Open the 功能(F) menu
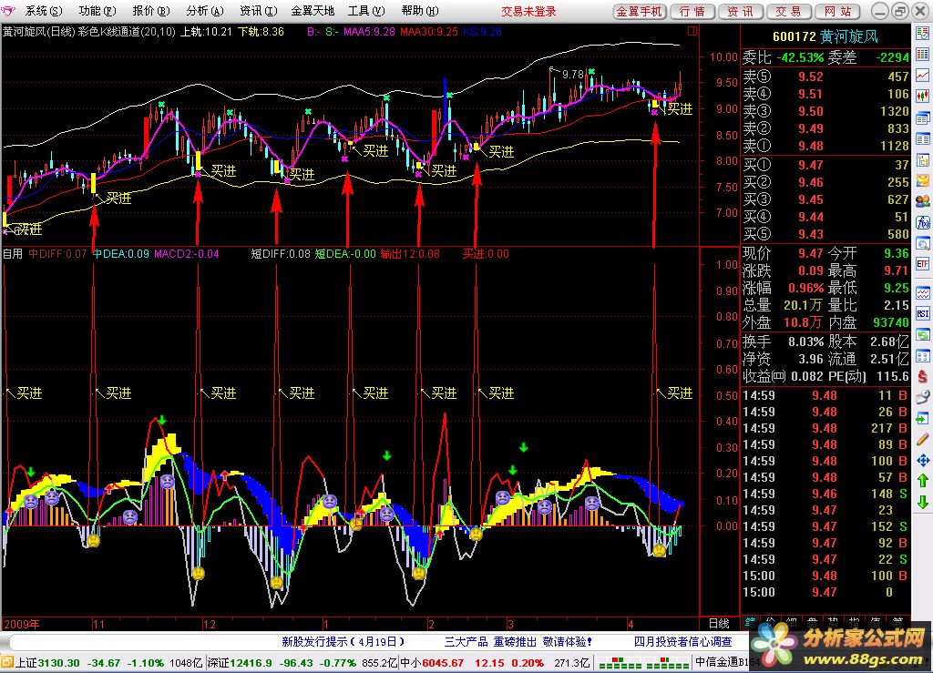 click(x=97, y=11)
